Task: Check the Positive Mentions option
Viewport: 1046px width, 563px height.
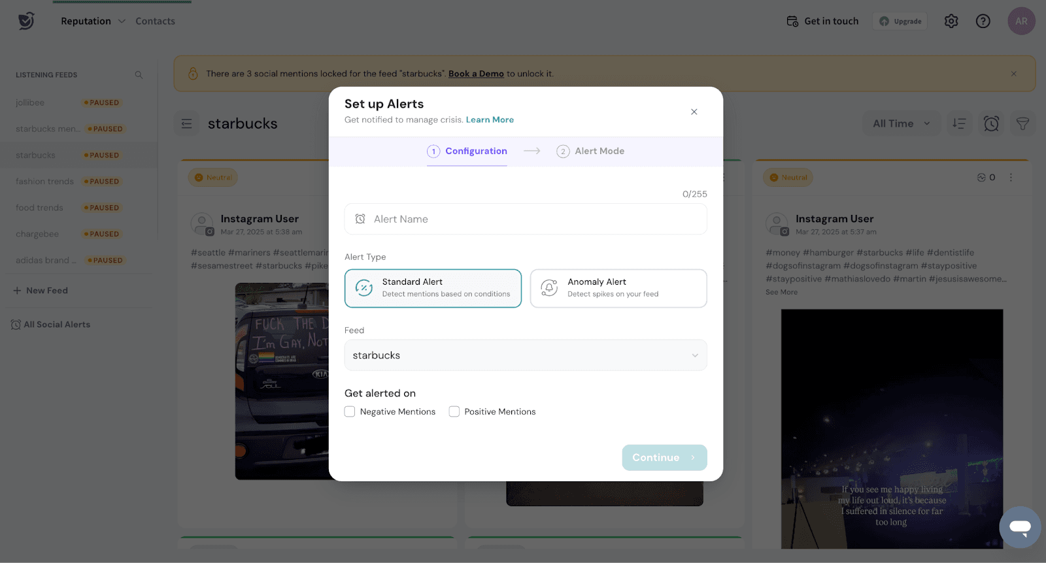Action: [x=454, y=411]
